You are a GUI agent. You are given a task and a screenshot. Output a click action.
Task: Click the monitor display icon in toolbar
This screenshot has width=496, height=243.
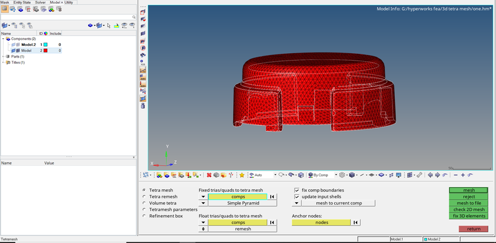pos(399,175)
